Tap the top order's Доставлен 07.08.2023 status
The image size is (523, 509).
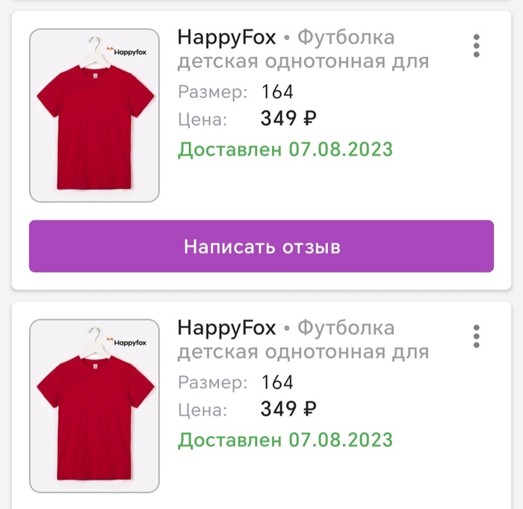pyautogui.click(x=285, y=149)
